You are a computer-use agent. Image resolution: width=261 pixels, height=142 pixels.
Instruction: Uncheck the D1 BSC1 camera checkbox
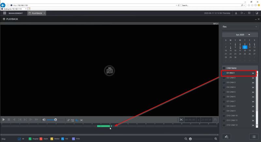coord(224,73)
